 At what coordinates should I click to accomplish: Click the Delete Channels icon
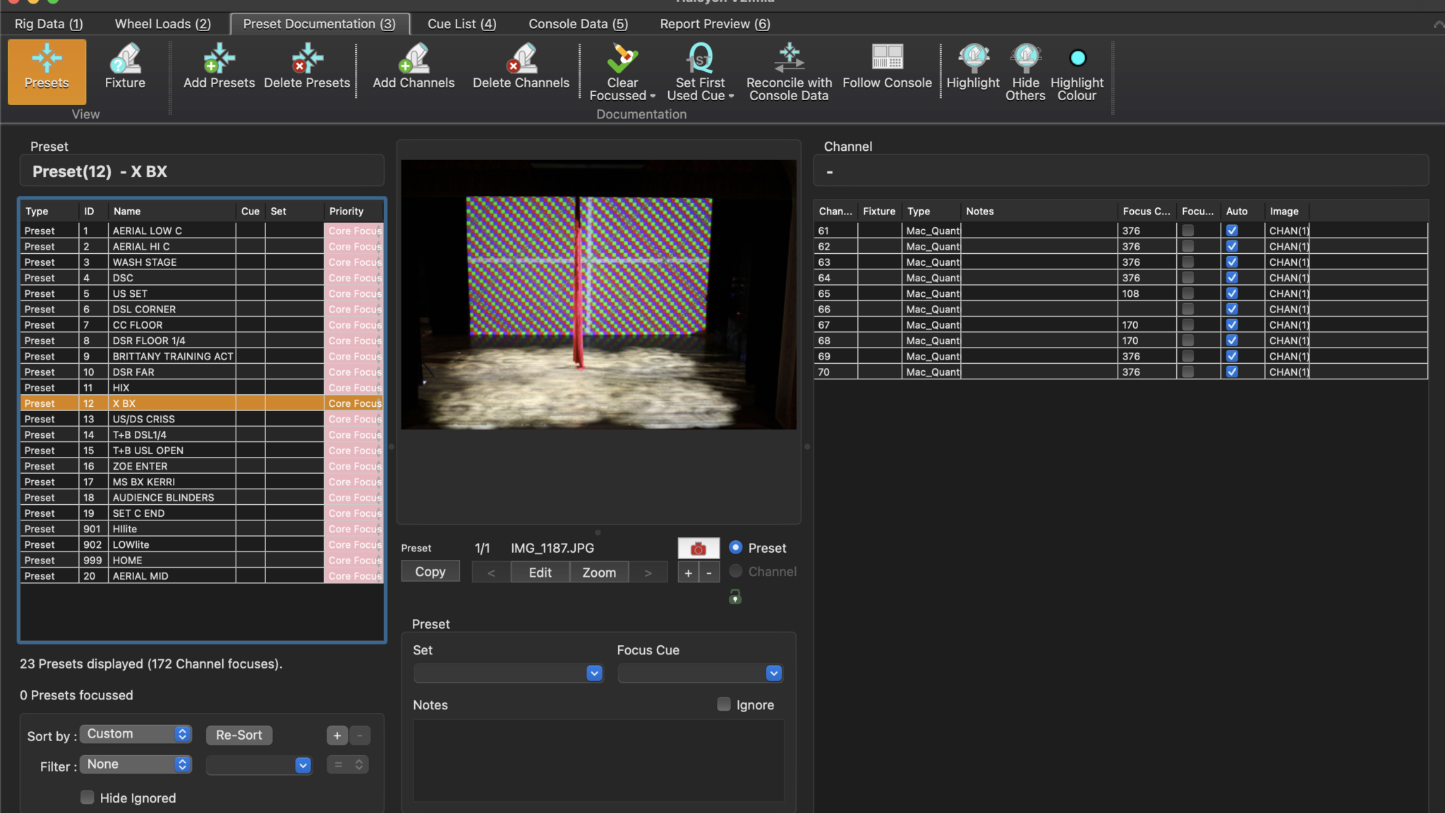pos(521,59)
